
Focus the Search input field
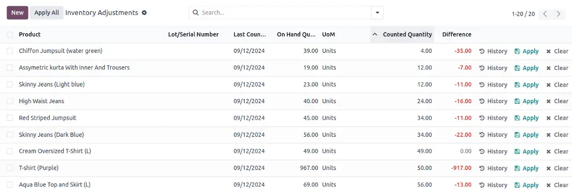tap(285, 13)
